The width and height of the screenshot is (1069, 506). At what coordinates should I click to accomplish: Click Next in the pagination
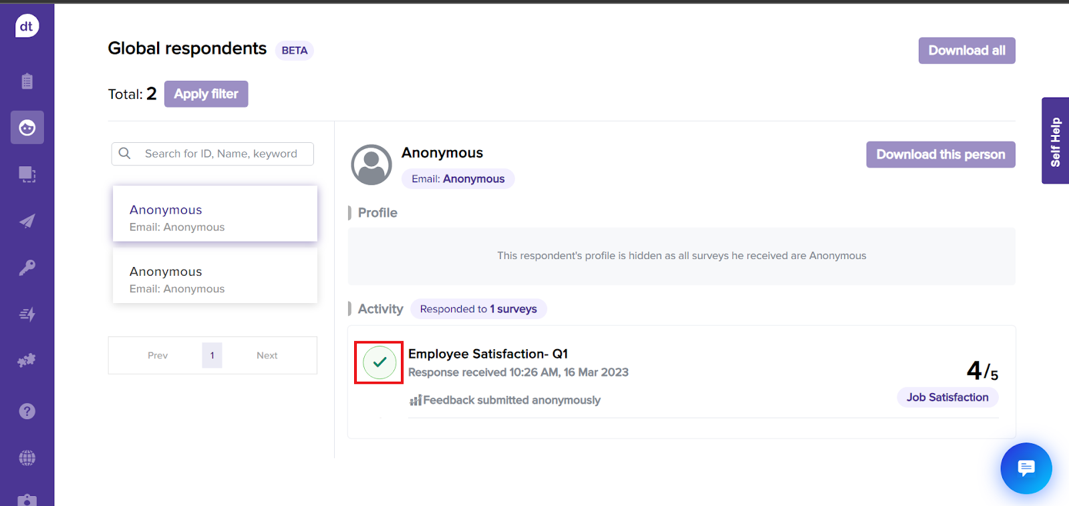267,355
